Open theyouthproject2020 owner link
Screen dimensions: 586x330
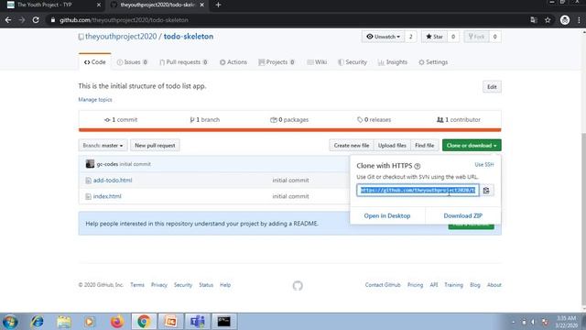point(121,37)
